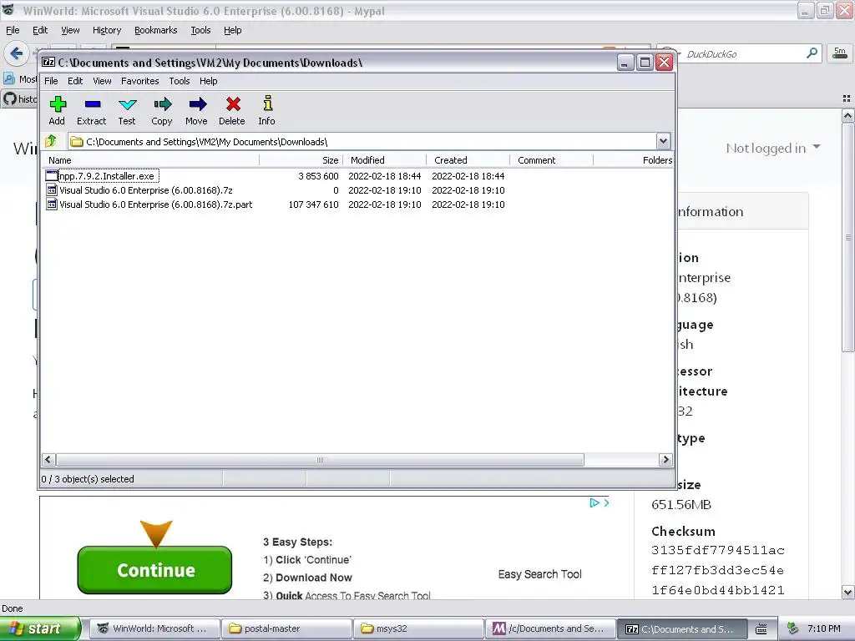Sort files by Modified column header
The width and height of the screenshot is (855, 641).
385,160
